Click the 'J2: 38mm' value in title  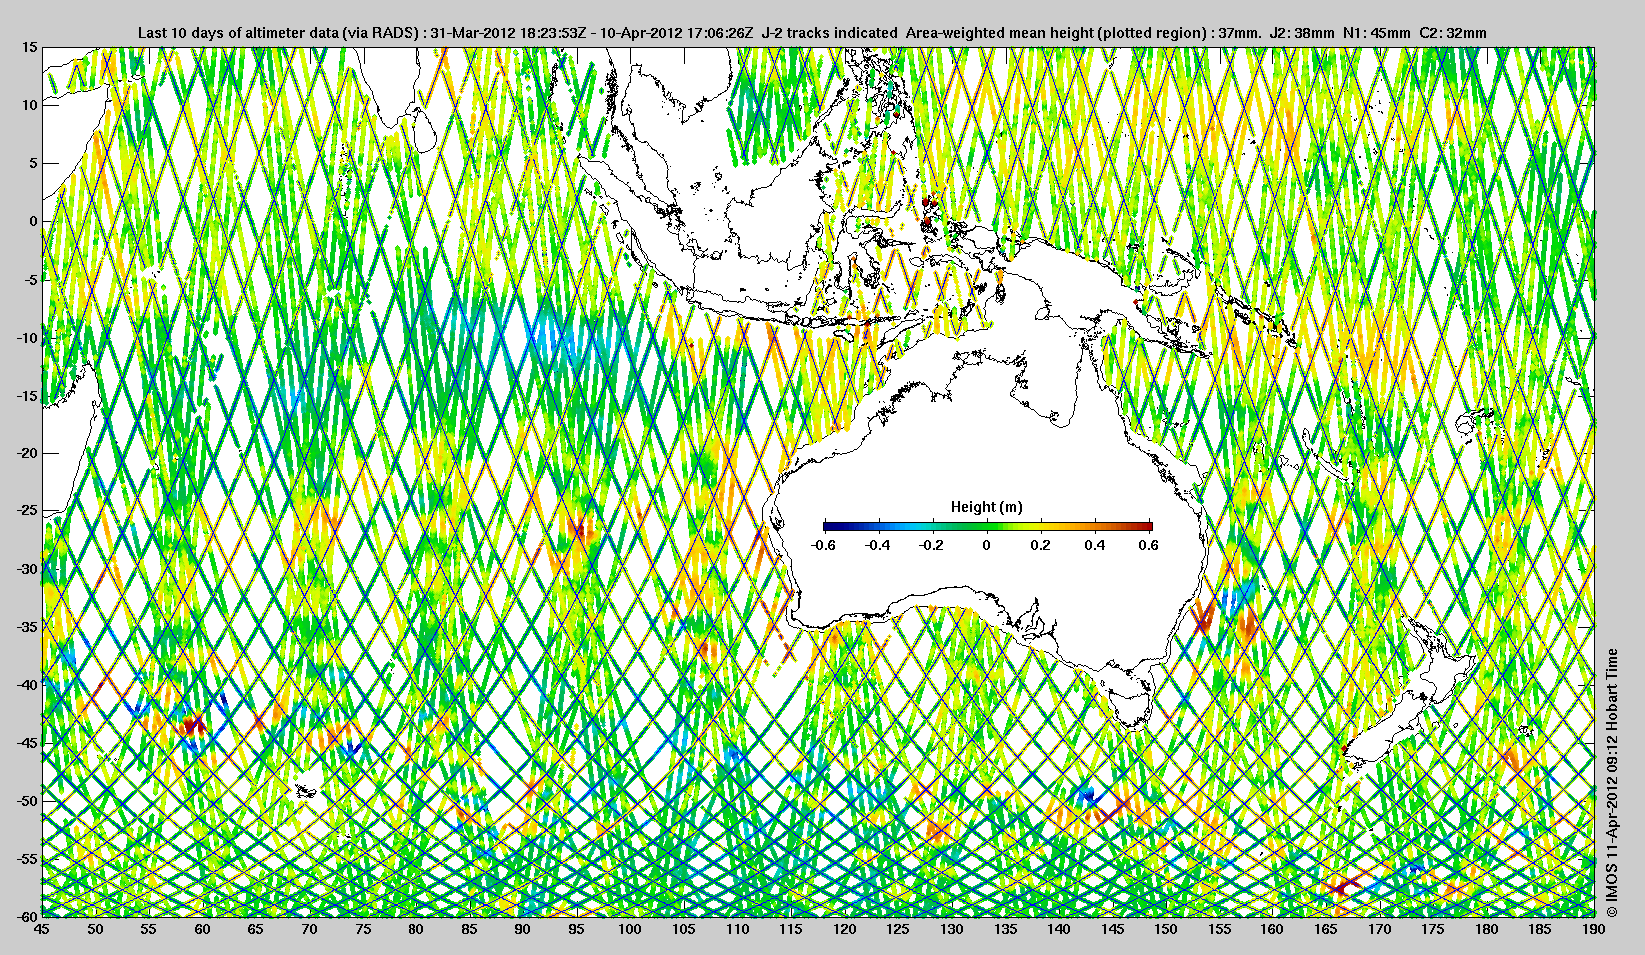[1301, 33]
